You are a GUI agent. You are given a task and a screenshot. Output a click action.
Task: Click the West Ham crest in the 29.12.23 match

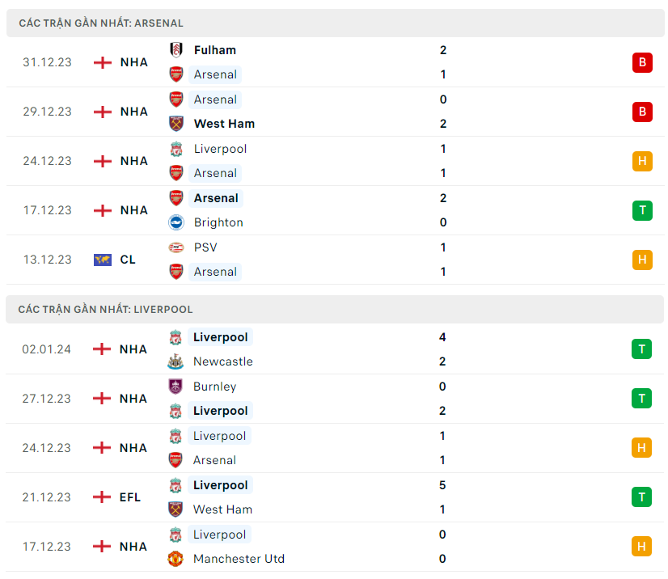(x=175, y=124)
